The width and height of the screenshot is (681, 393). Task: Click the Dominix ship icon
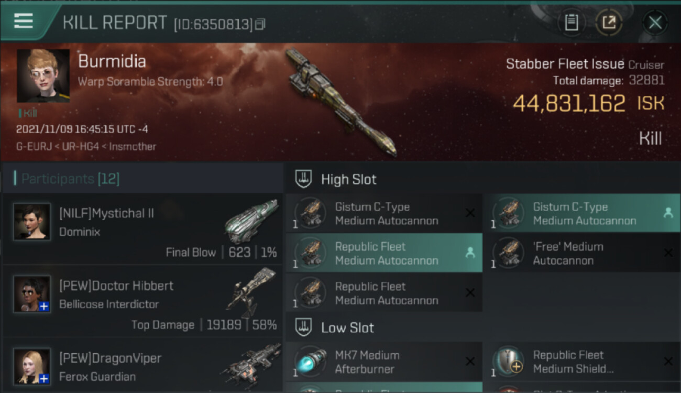click(x=251, y=221)
